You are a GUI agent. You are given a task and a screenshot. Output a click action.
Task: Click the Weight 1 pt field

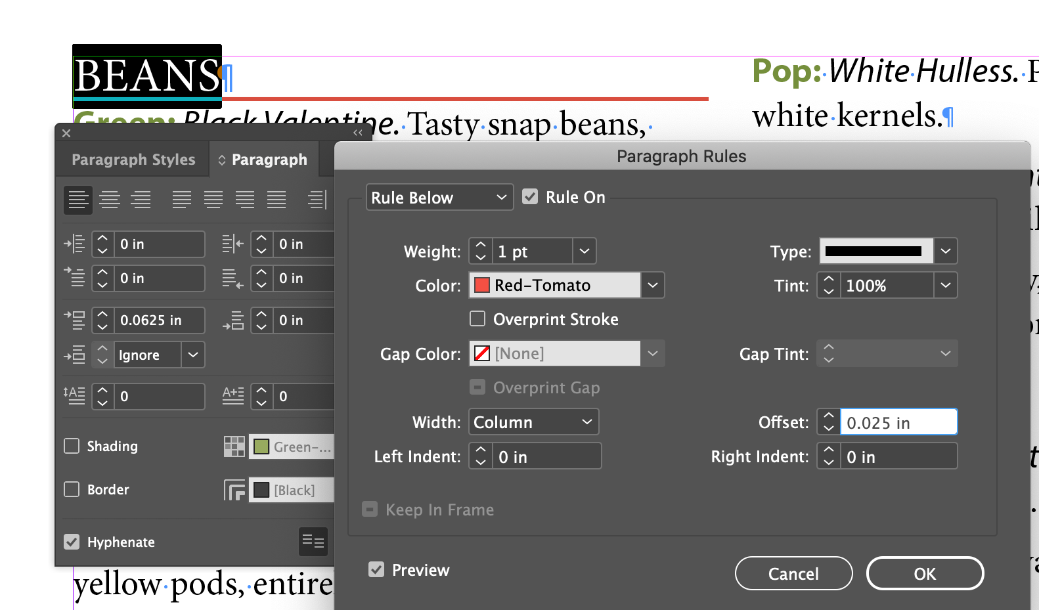tap(533, 251)
